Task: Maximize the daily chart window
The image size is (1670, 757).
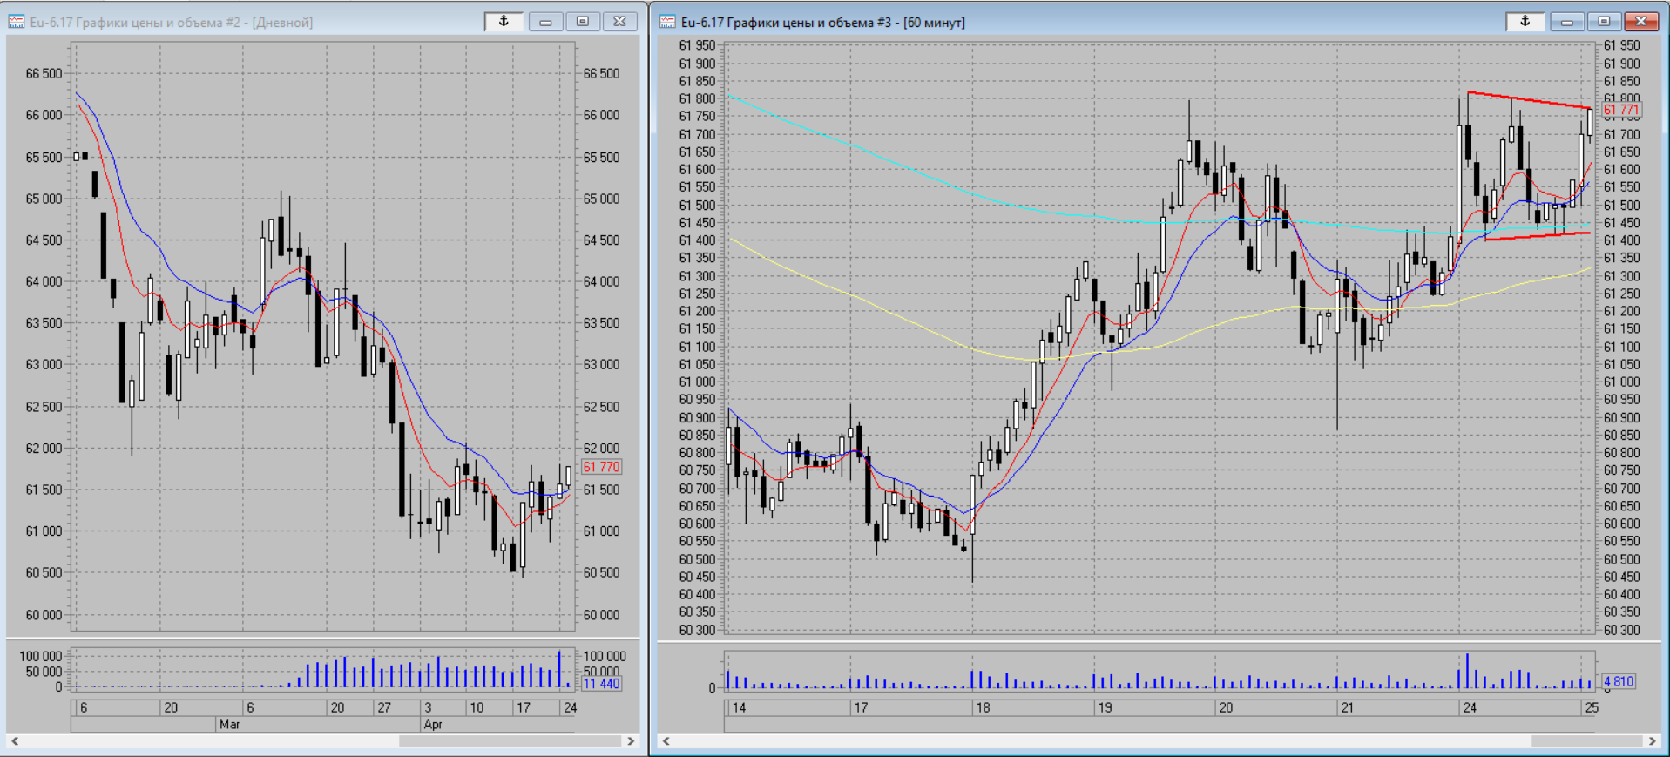Action: click(583, 22)
